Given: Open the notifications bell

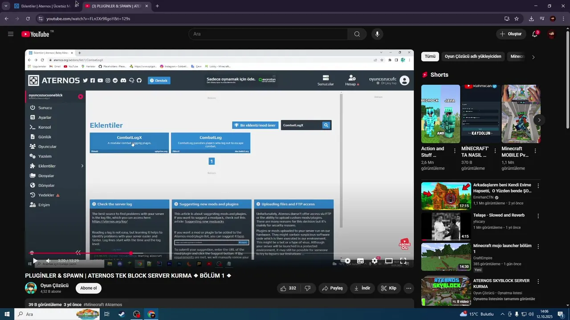Looking at the screenshot, I should tap(535, 34).
